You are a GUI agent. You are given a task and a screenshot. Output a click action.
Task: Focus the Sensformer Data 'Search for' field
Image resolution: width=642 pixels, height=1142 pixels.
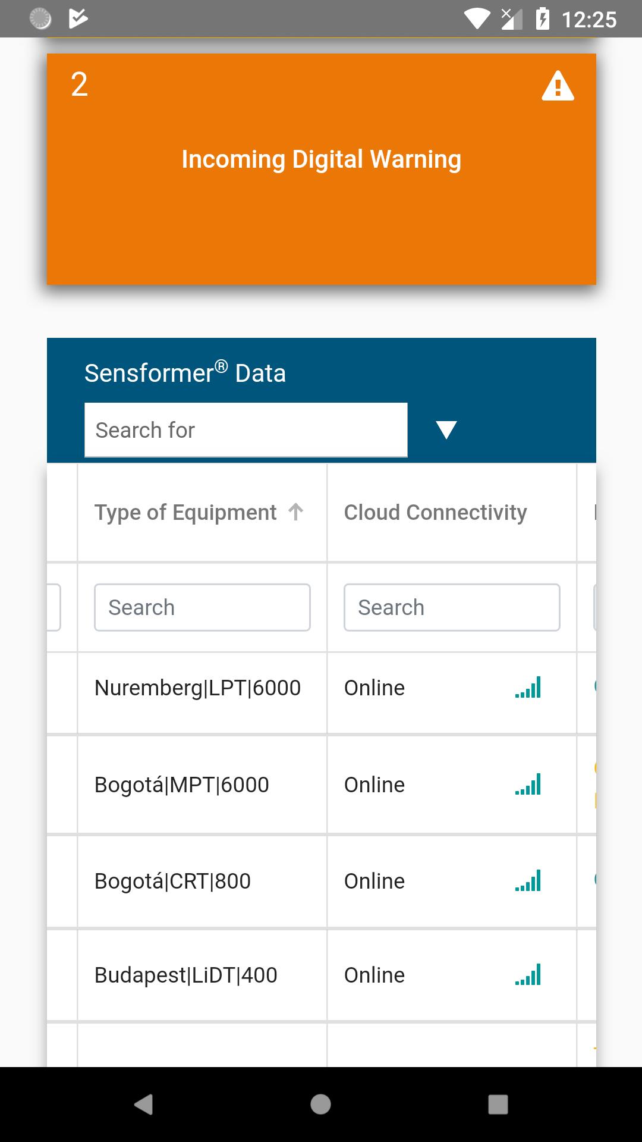[x=246, y=430]
